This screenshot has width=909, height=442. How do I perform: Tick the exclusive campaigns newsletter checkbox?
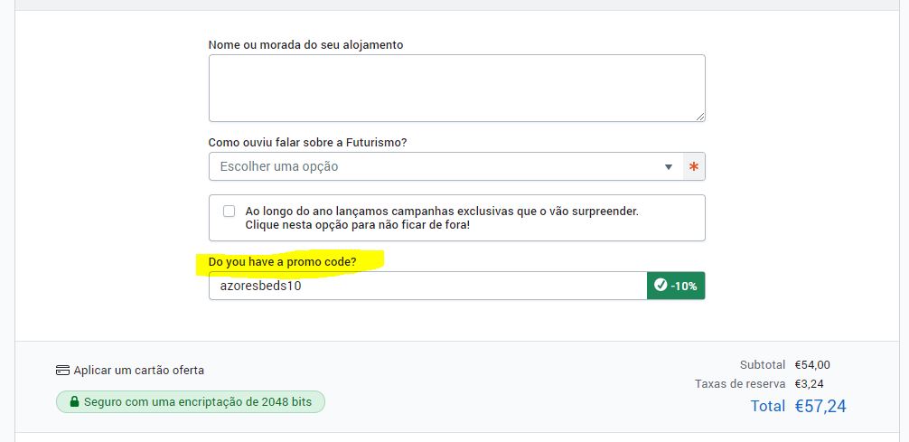tap(229, 212)
